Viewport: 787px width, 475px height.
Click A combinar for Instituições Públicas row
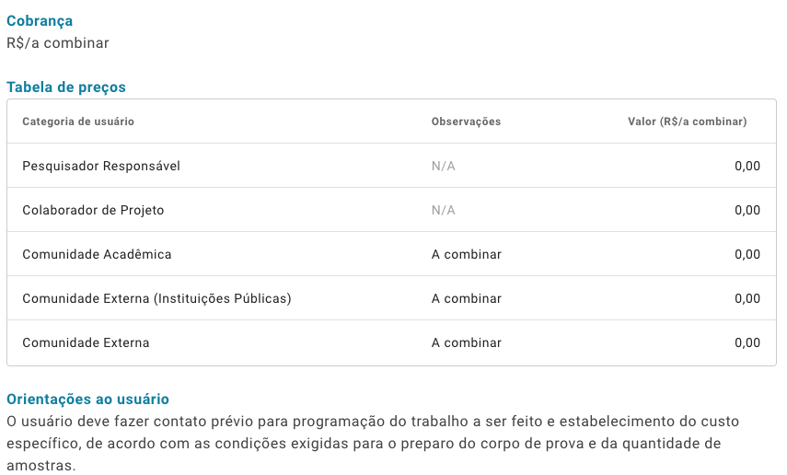tap(467, 299)
